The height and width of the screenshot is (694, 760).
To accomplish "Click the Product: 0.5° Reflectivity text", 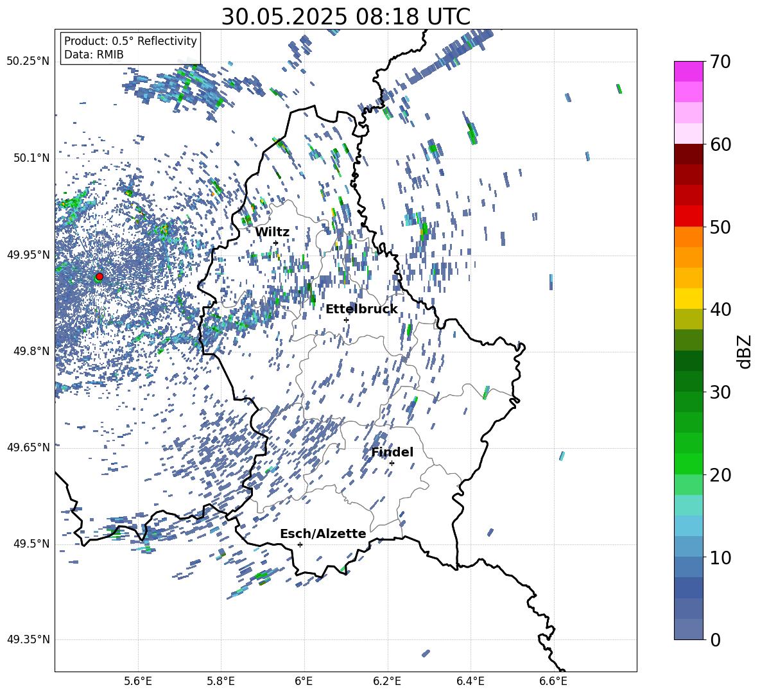I will point(130,41).
